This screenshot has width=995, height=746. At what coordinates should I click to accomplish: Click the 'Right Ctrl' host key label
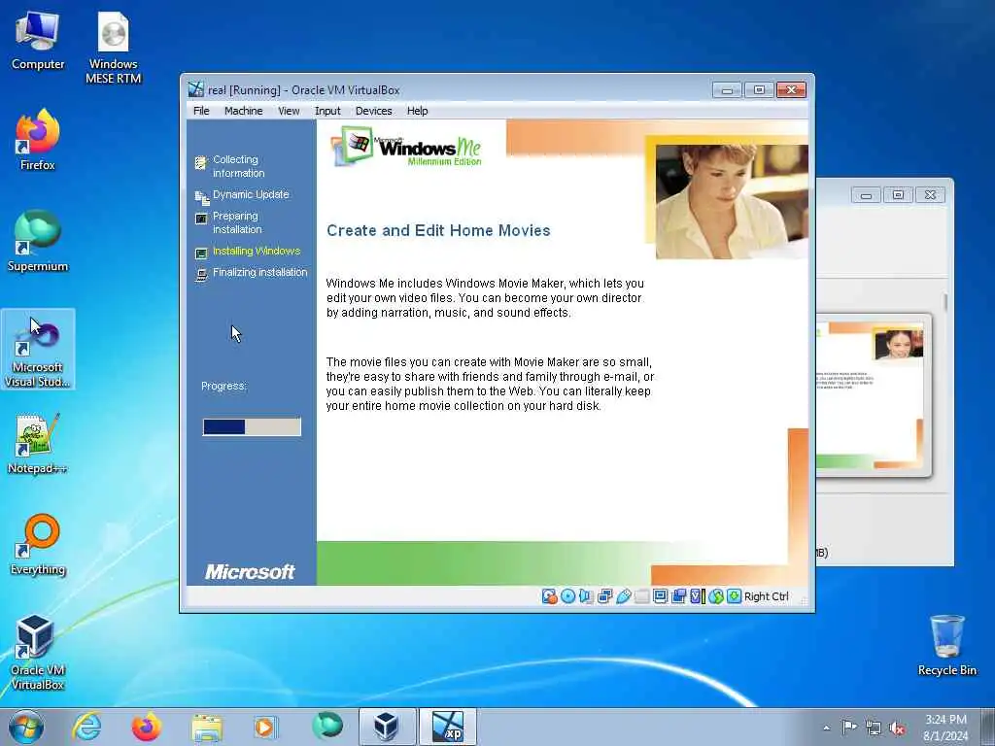tap(766, 596)
